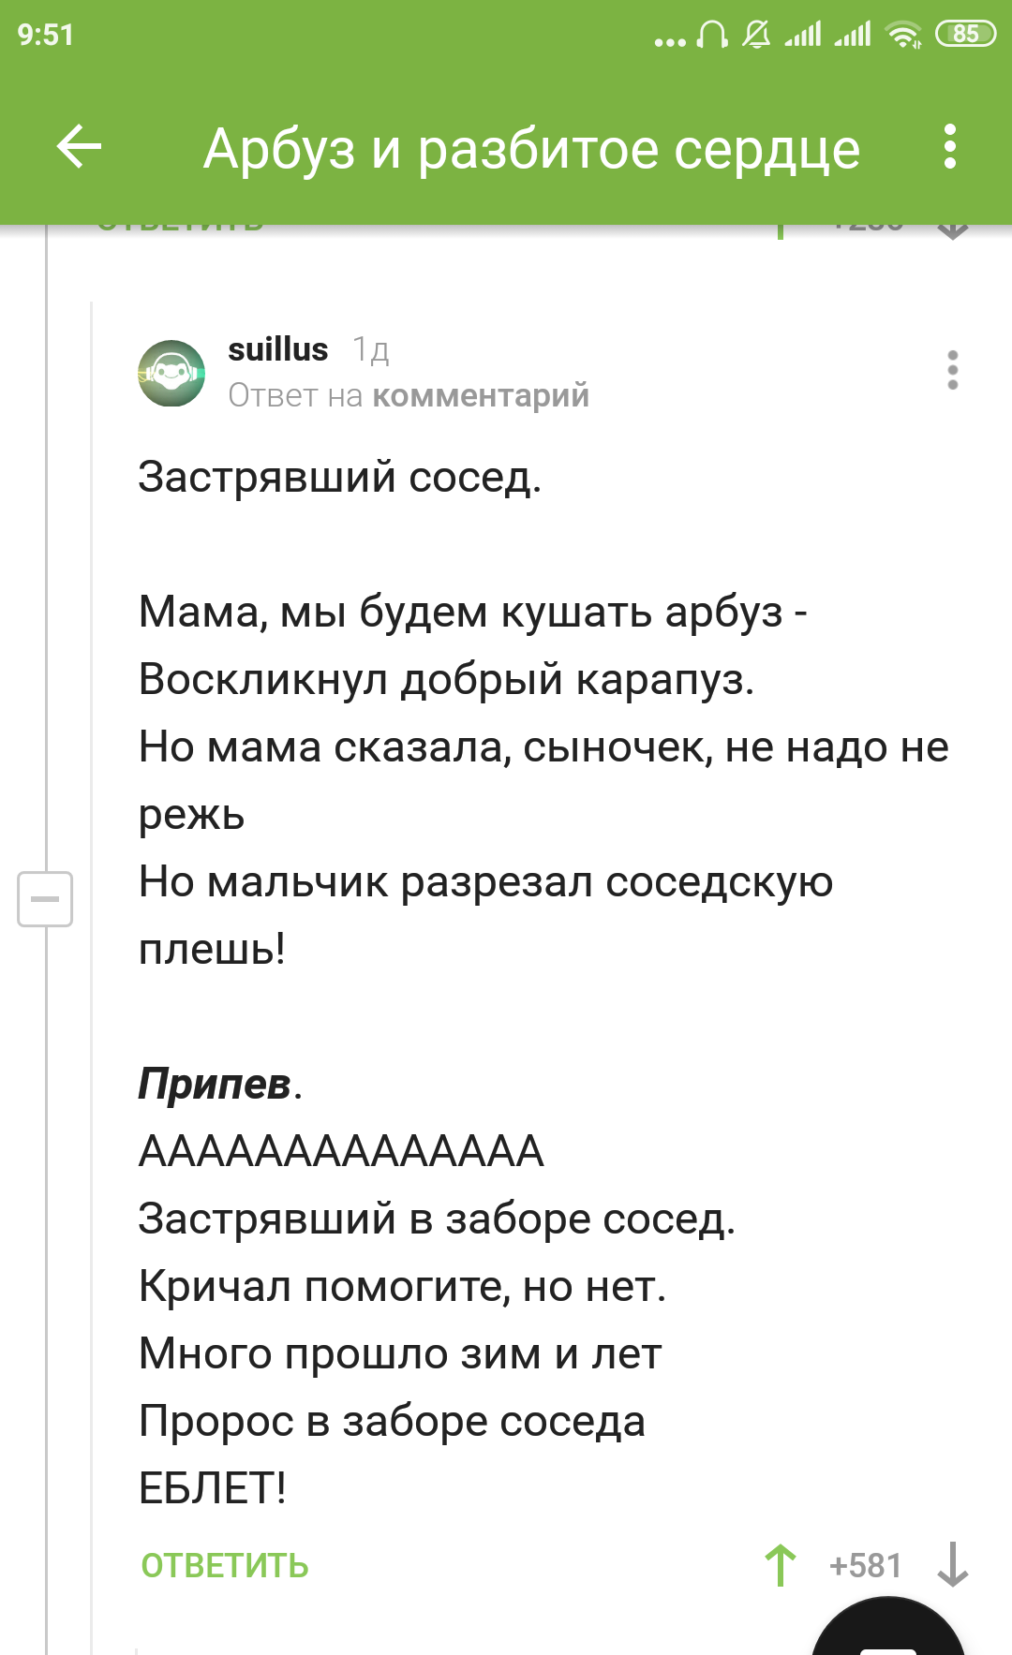Open the parent "комментарий" link

tap(481, 396)
